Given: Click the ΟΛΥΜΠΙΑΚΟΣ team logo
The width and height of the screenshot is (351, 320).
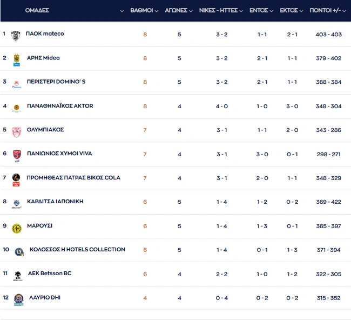Looking at the screenshot, I should (16, 131).
